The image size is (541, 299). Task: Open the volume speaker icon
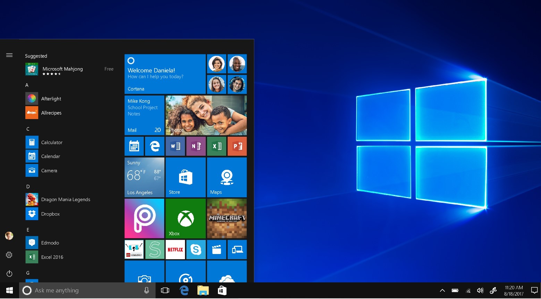click(x=480, y=291)
